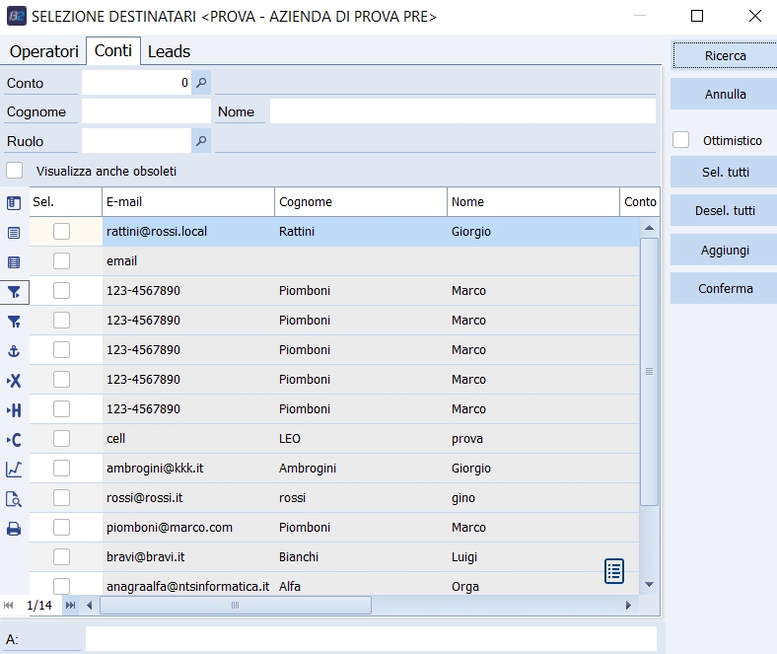Check Visualizza anche obsoleti option
The width and height of the screenshot is (777, 654).
click(x=15, y=171)
